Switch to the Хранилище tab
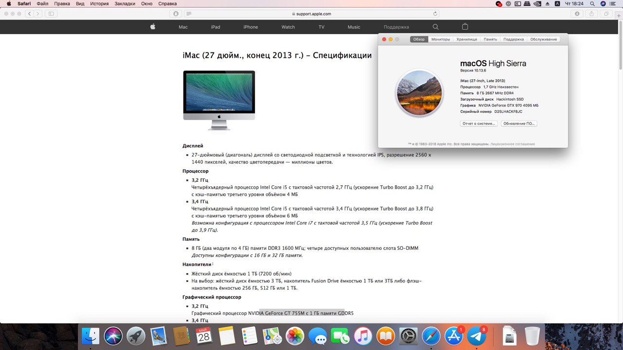Image resolution: width=623 pixels, height=350 pixels. [x=467, y=39]
